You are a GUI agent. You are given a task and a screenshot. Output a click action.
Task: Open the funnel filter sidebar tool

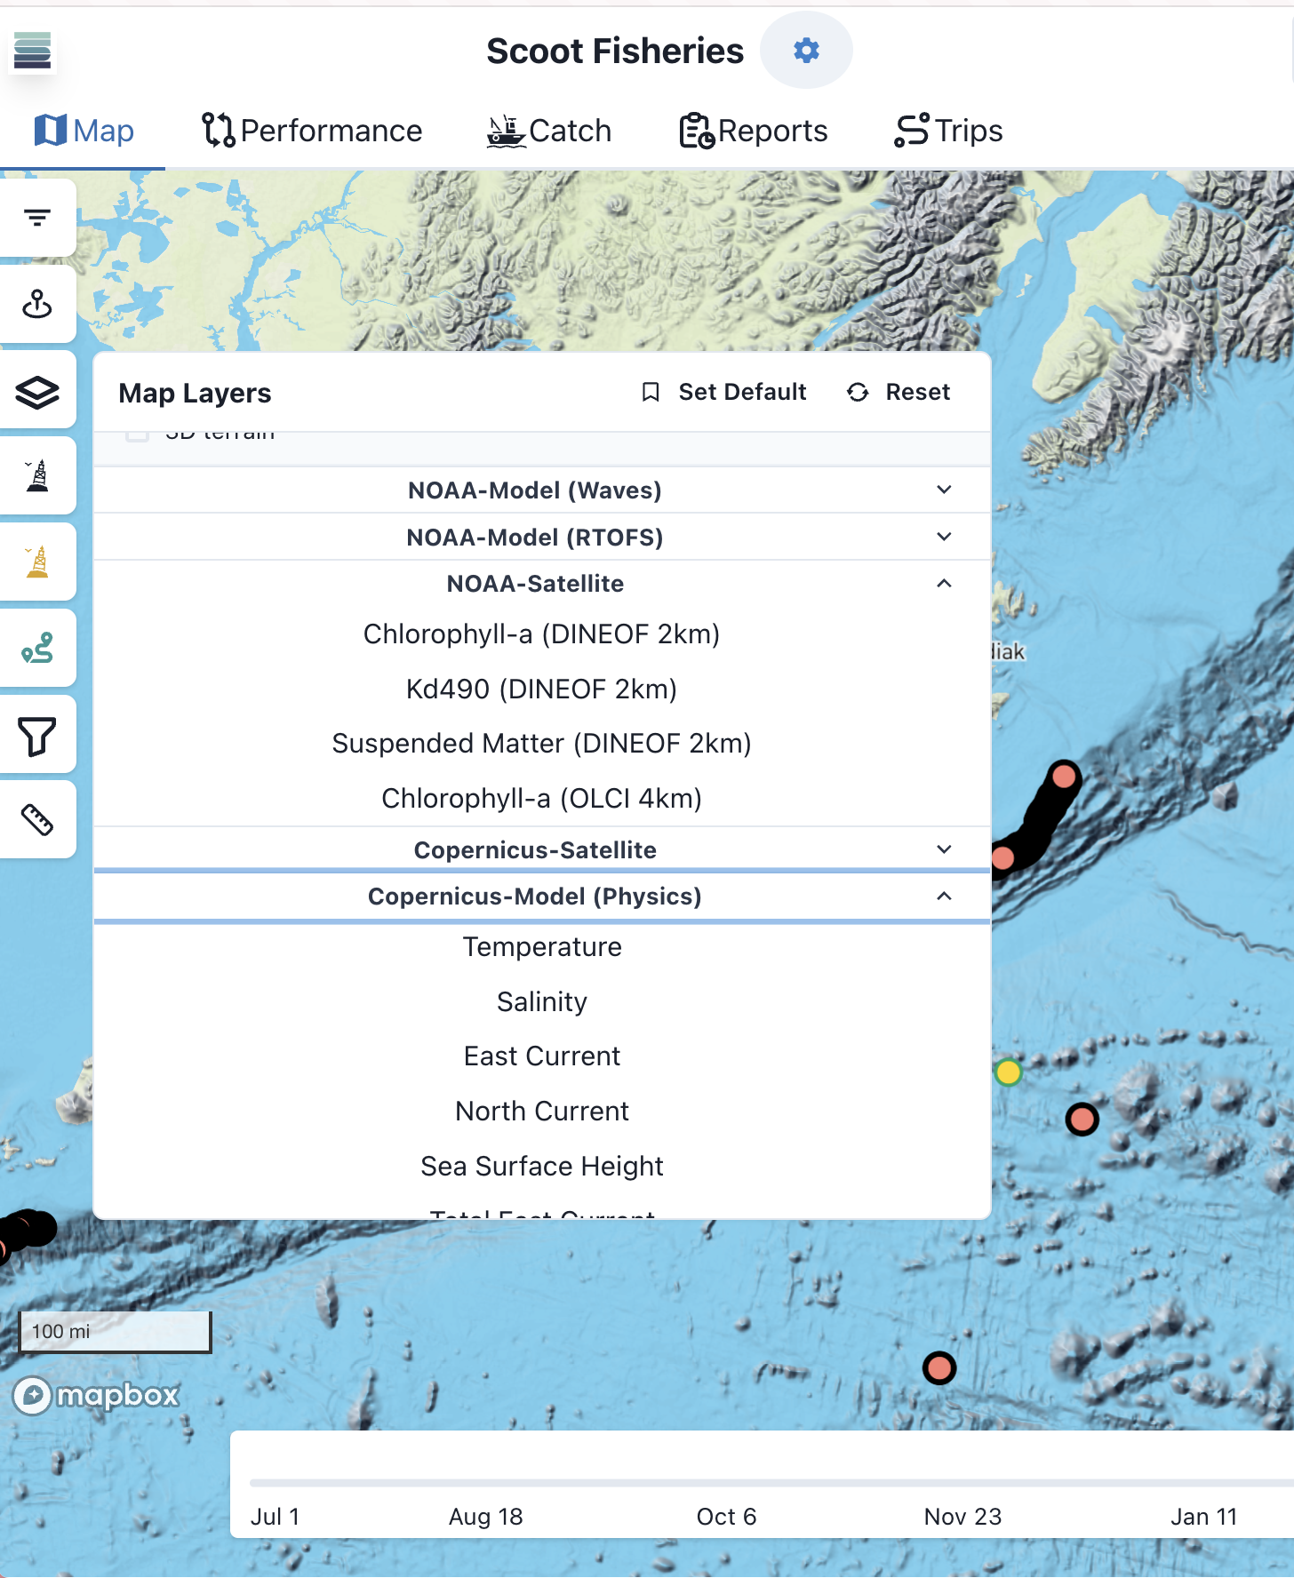click(37, 735)
